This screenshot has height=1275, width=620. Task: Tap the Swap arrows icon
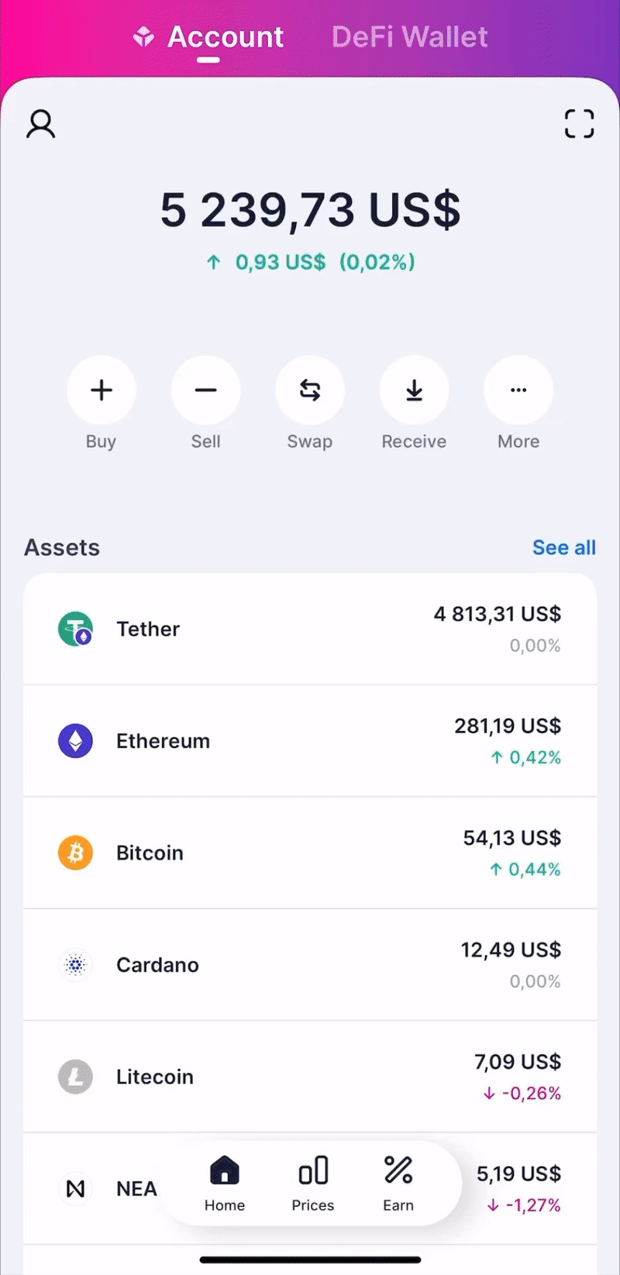click(310, 391)
